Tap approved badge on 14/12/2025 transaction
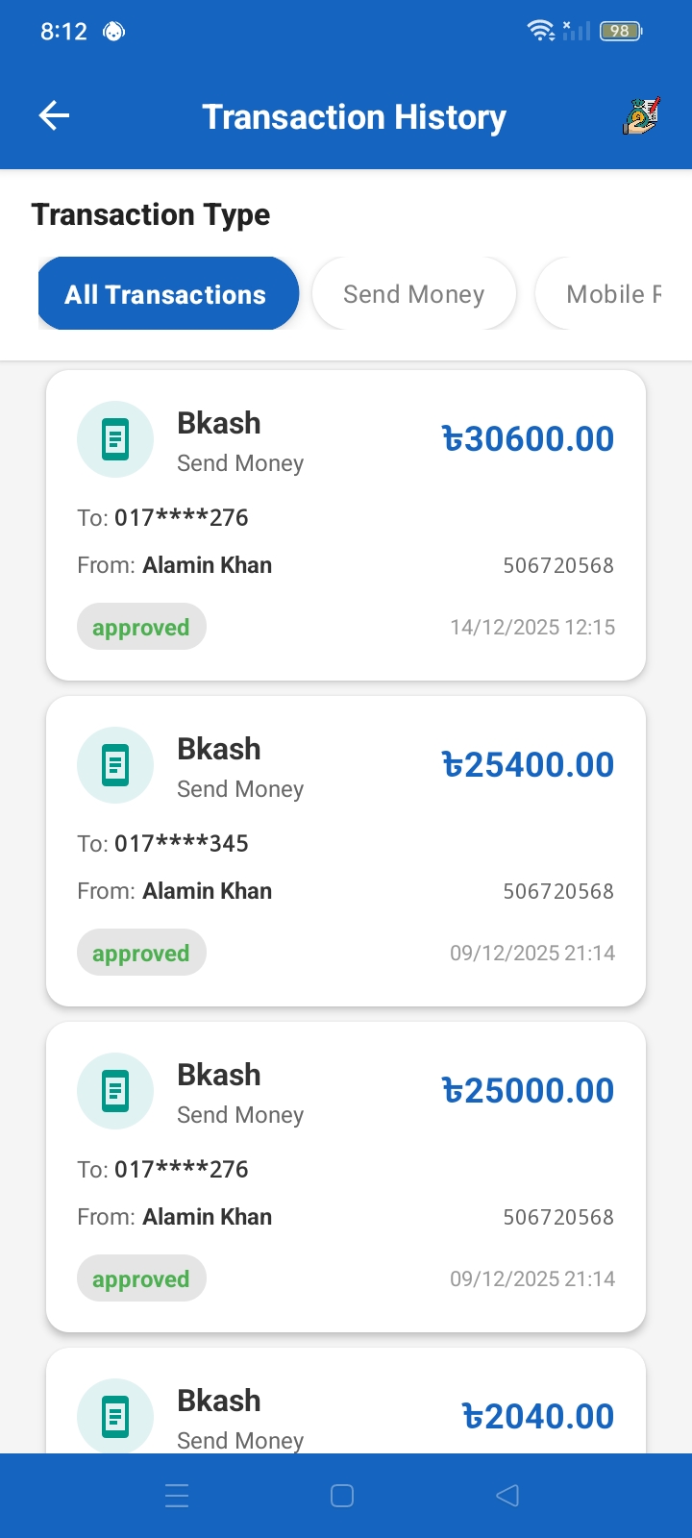This screenshot has height=1538, width=692. [141, 627]
